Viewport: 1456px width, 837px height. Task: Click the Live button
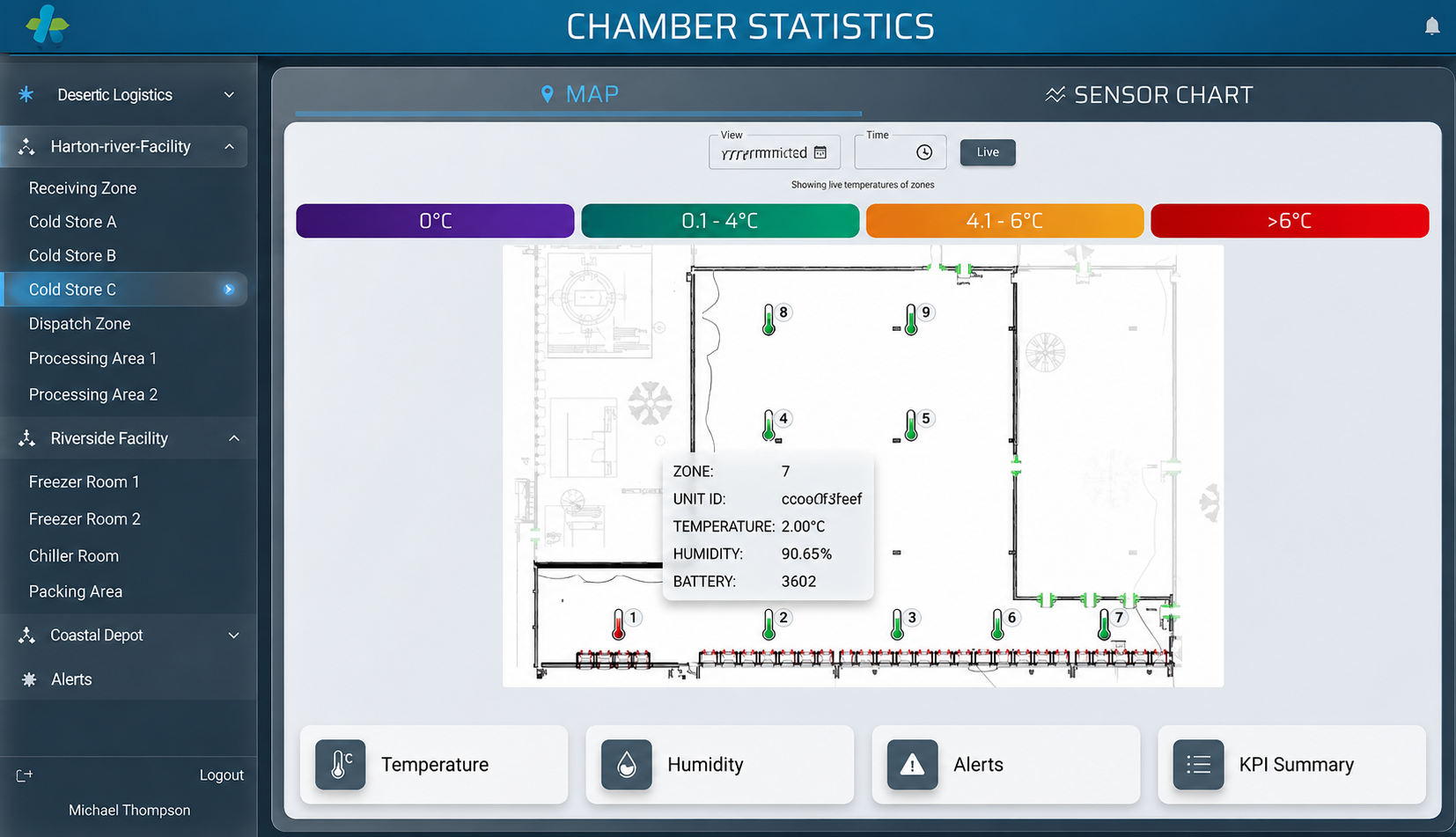tap(988, 152)
